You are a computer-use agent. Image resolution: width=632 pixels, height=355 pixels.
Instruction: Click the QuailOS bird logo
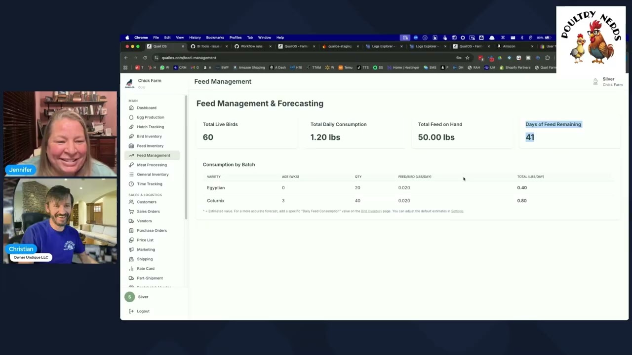129,83
